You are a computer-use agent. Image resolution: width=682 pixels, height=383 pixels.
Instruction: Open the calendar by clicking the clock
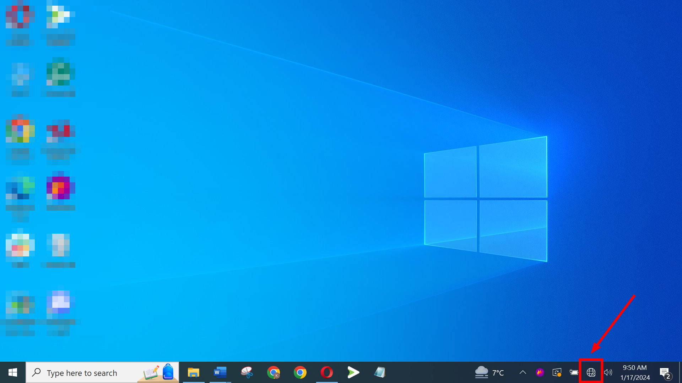(635, 373)
